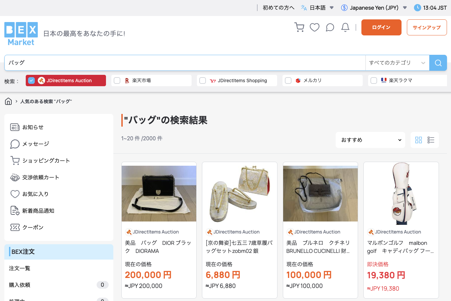451x301 pixels.
Task: Click the 19,380 円 buy-now price
Action: tap(386, 275)
